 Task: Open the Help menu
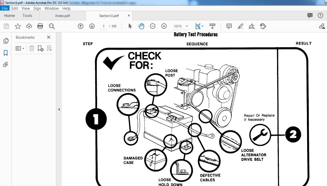[x=66, y=8]
